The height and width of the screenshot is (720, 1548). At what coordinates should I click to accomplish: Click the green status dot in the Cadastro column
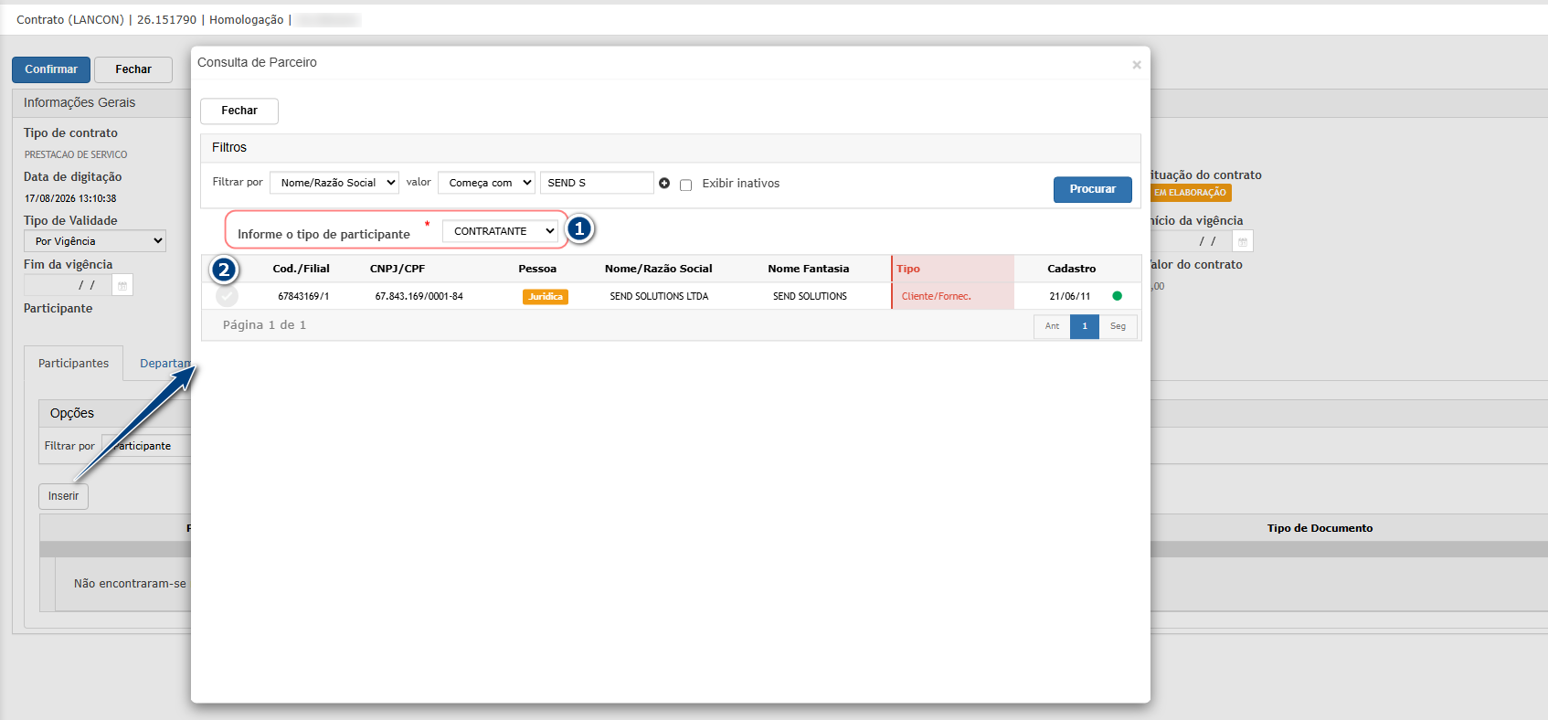tap(1117, 296)
